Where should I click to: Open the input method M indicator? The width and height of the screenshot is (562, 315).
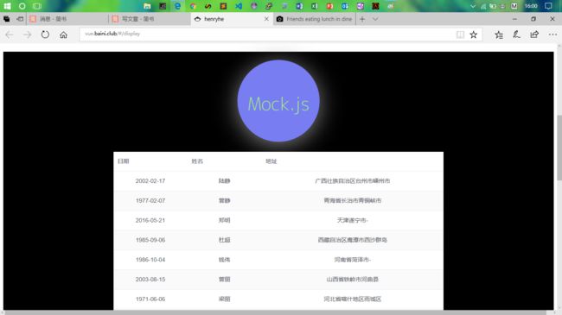coord(514,6)
